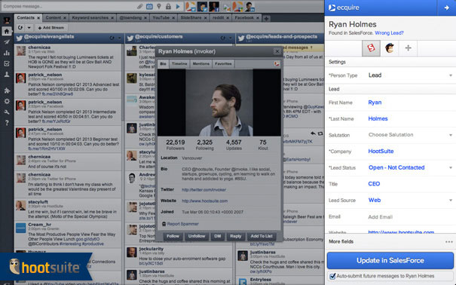Viewport: 456px width, 285px height.
Task: Select the red Salesforce integration icon
Action: tap(371, 48)
